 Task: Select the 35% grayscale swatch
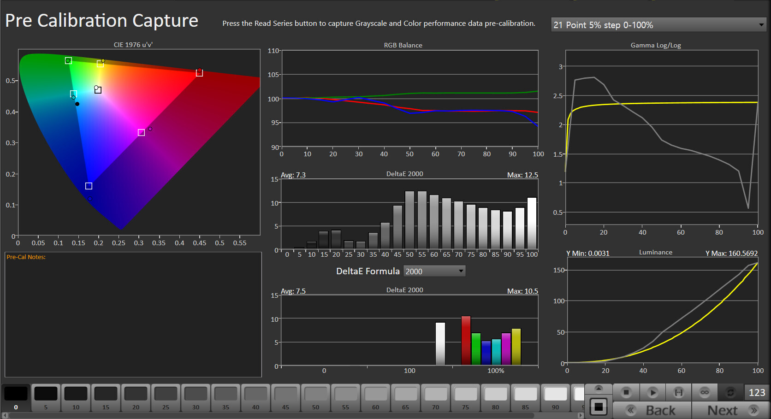(x=226, y=397)
